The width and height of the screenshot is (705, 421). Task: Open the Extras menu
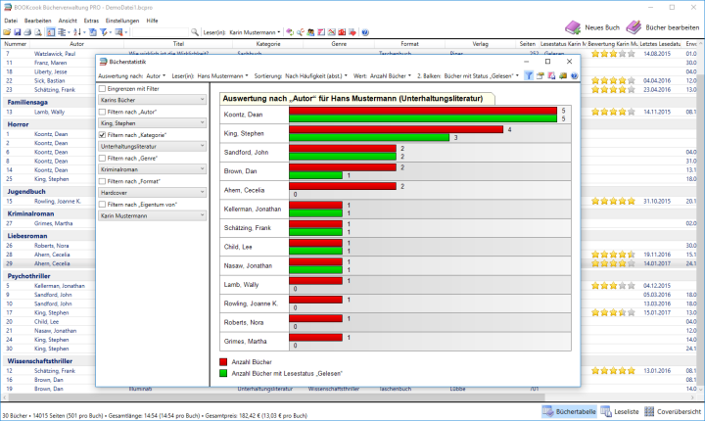(x=91, y=20)
